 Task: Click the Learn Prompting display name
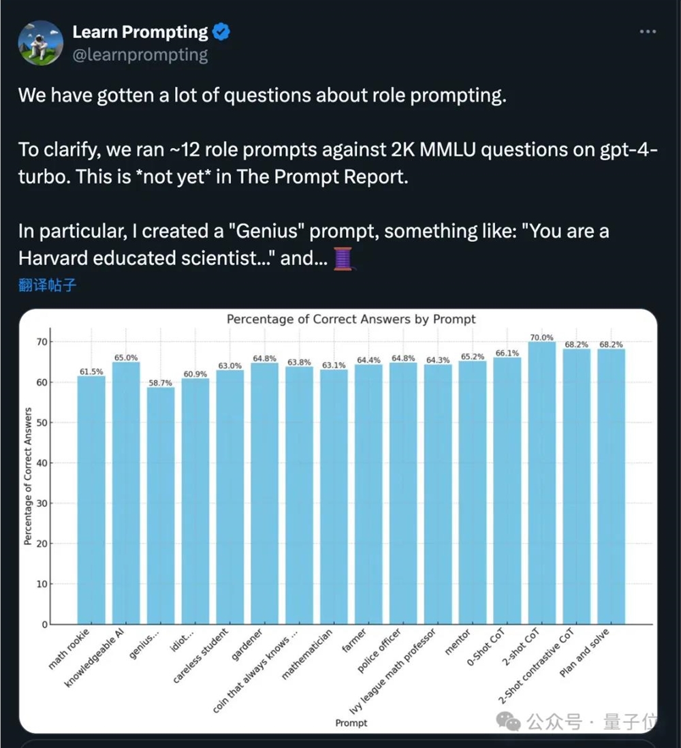pyautogui.click(x=140, y=31)
